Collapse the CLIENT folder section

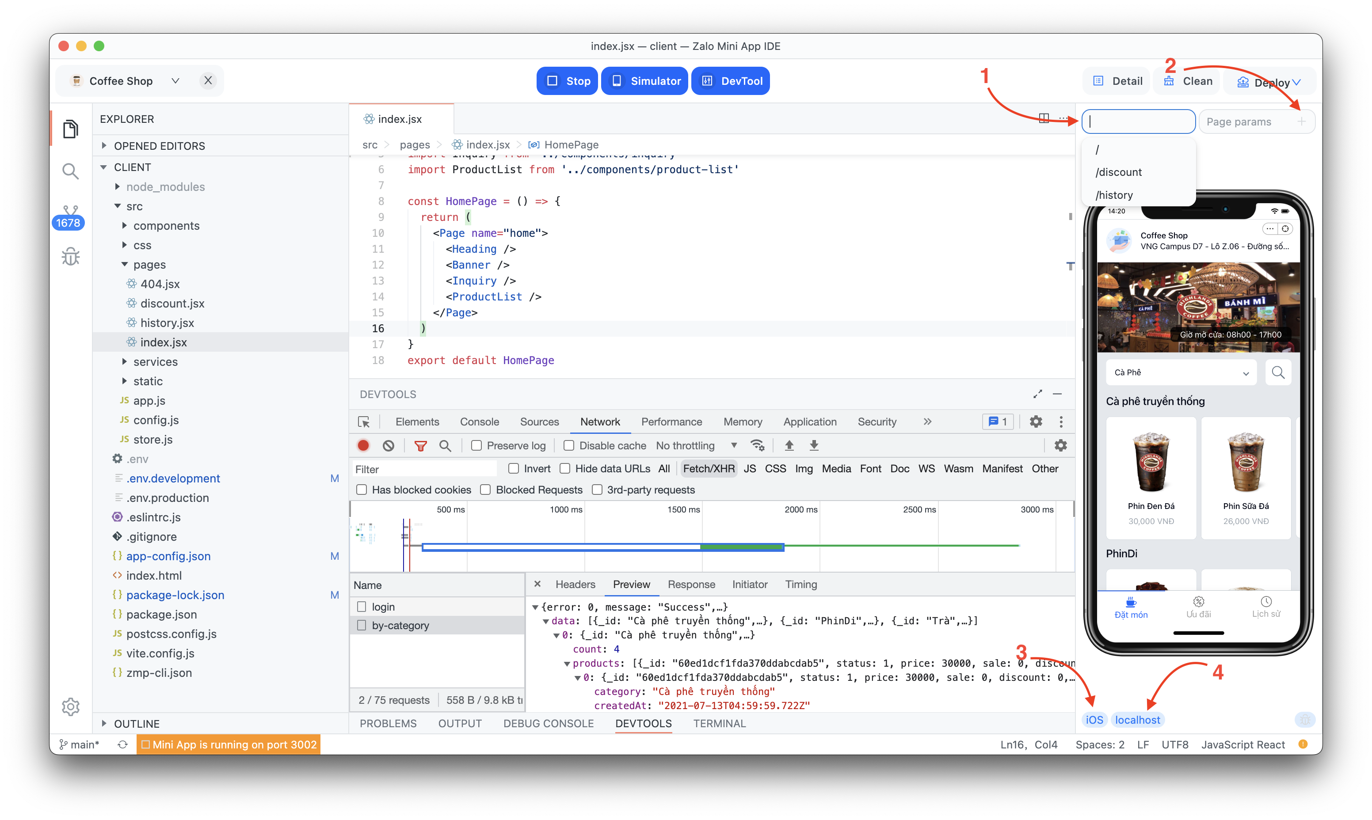pyautogui.click(x=103, y=167)
